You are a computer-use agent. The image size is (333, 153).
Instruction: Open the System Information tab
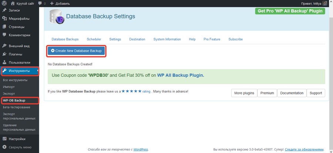tap(167, 39)
